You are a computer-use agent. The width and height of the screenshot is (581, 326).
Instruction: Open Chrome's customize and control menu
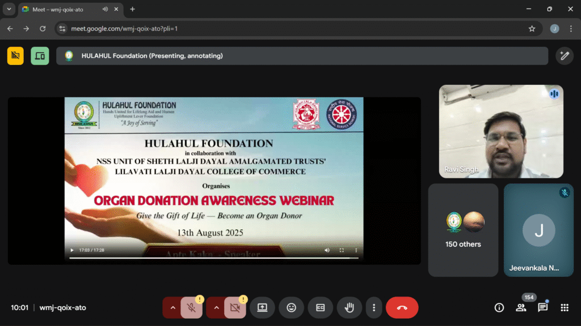pos(570,28)
